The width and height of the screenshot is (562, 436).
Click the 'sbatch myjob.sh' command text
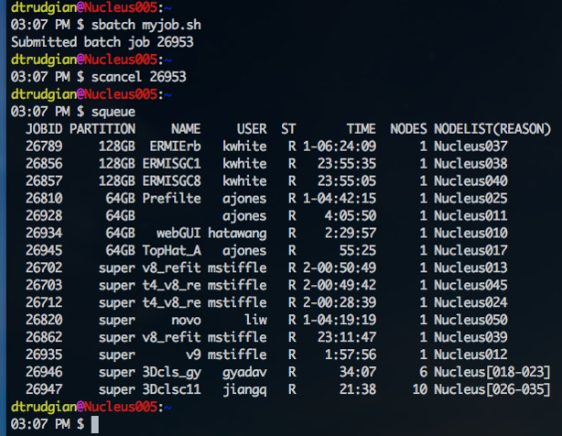146,25
